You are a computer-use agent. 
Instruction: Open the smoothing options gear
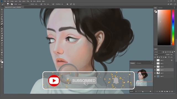(67, 4)
